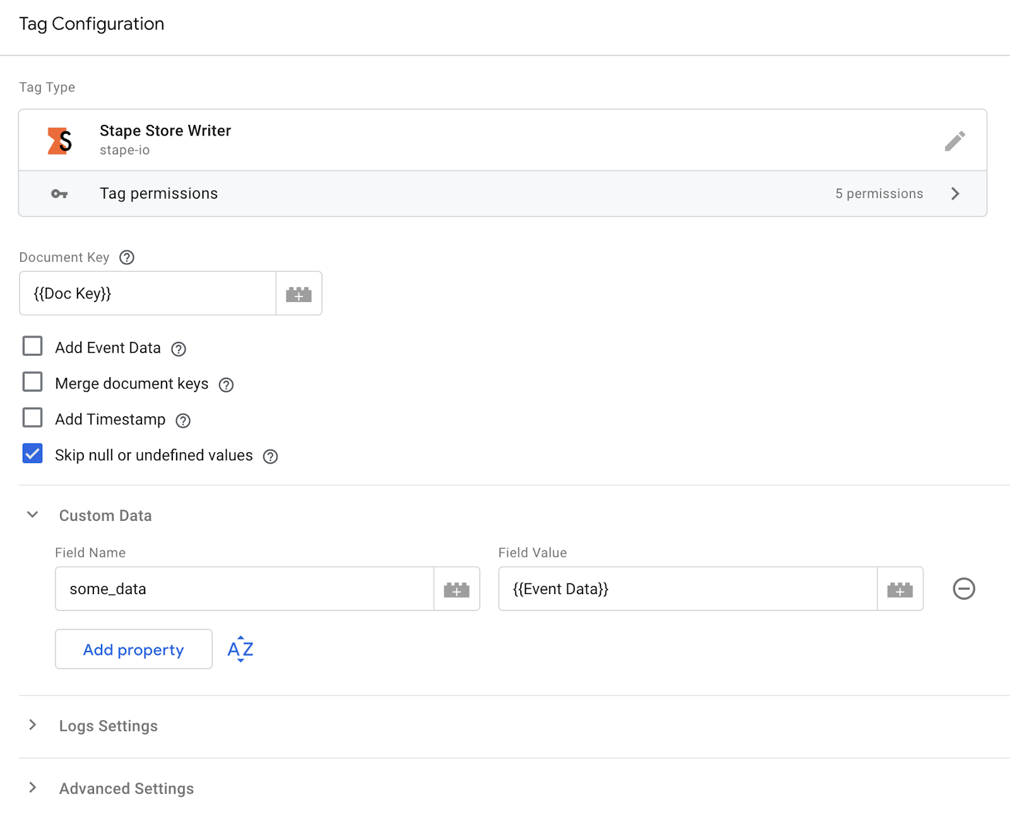The height and width of the screenshot is (818, 1010).
Task: Expand the Logs Settings section
Action: click(33, 725)
